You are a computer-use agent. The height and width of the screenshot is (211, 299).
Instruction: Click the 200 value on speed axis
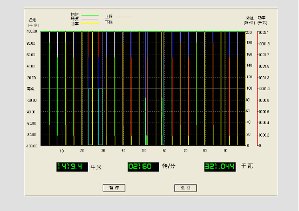click(249, 32)
